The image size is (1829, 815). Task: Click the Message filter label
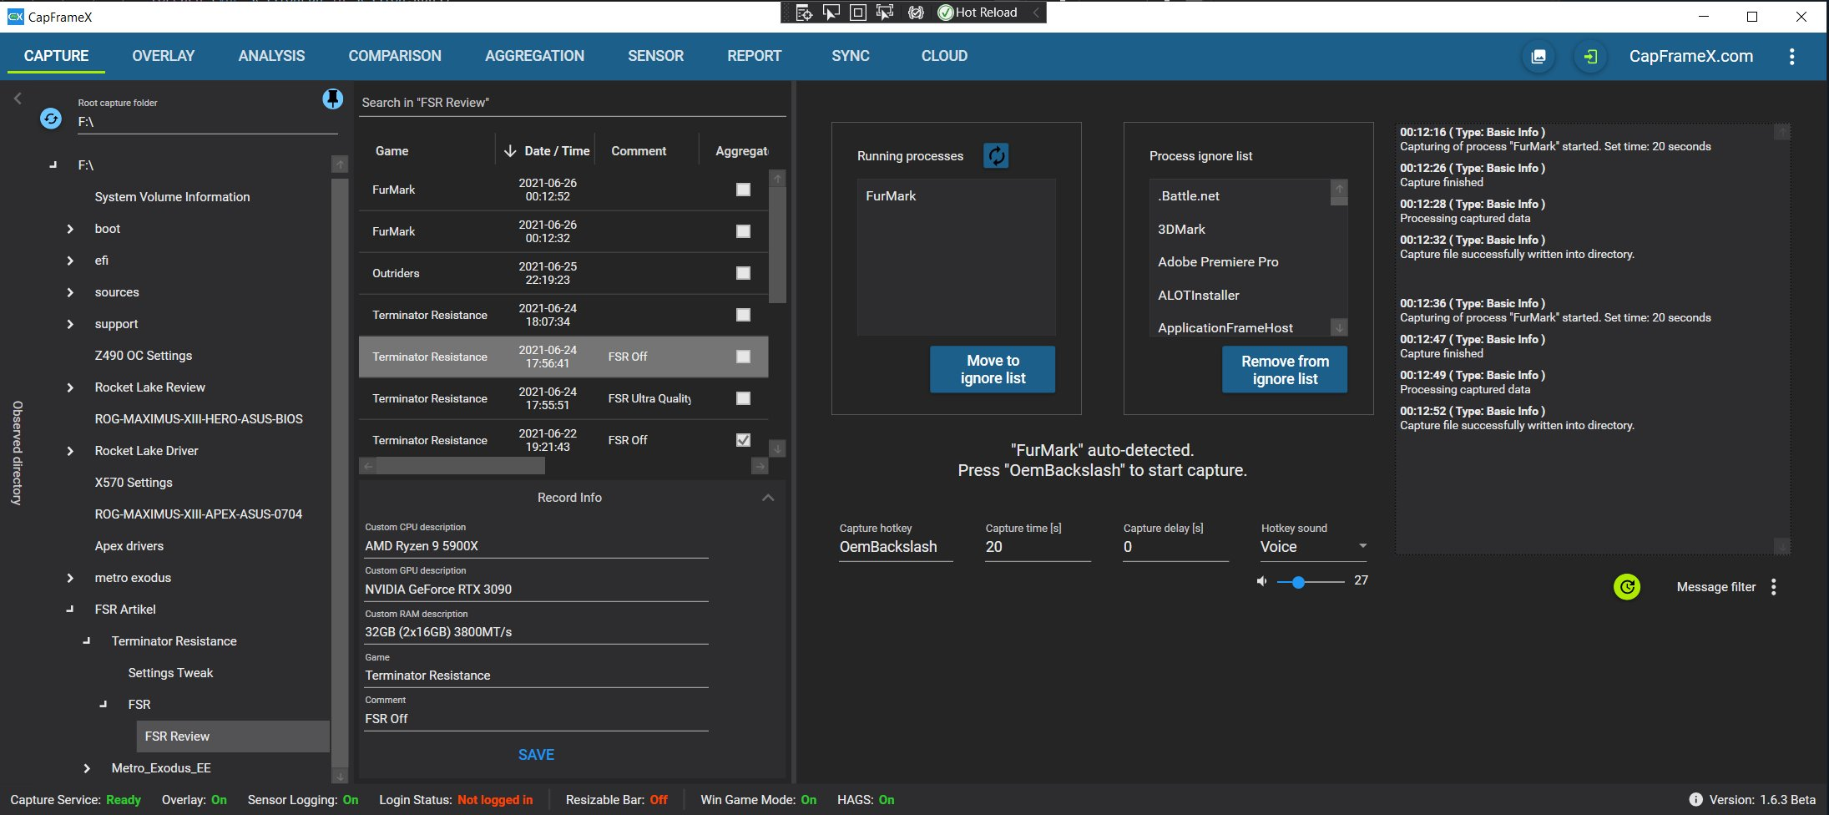[1715, 587]
